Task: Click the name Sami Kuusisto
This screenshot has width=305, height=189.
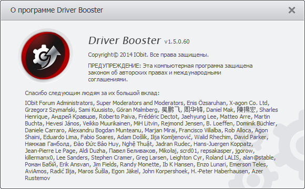Action: (x=96, y=110)
